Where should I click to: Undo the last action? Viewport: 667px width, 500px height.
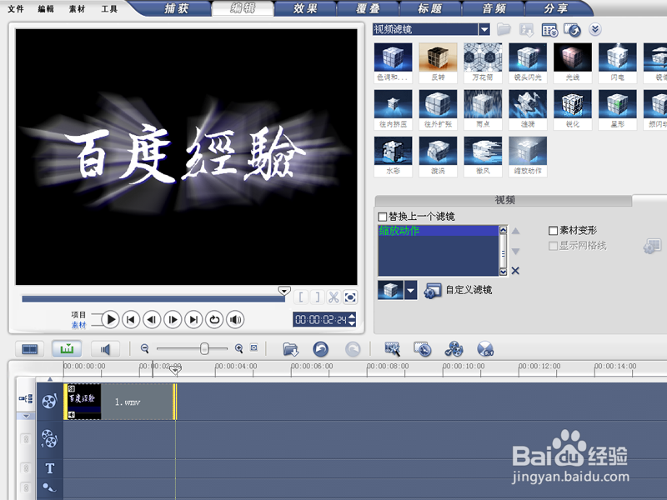pyautogui.click(x=320, y=349)
